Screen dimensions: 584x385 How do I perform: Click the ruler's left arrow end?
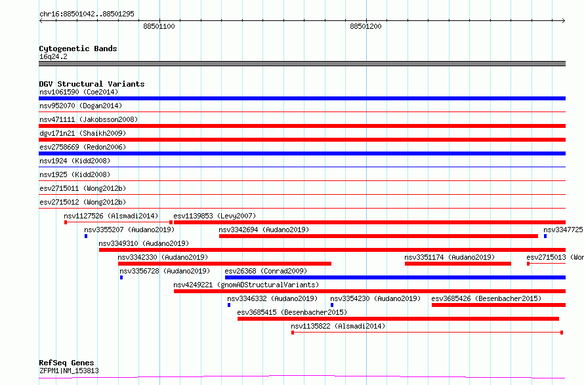point(41,20)
